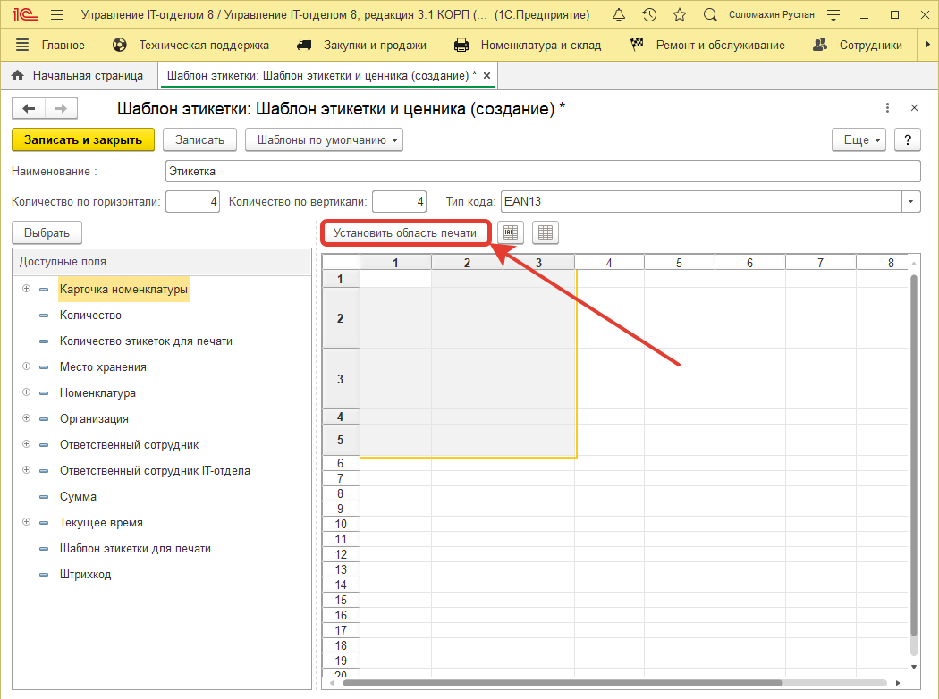Click the favorites star icon
This screenshot has width=939, height=699.
tap(680, 15)
